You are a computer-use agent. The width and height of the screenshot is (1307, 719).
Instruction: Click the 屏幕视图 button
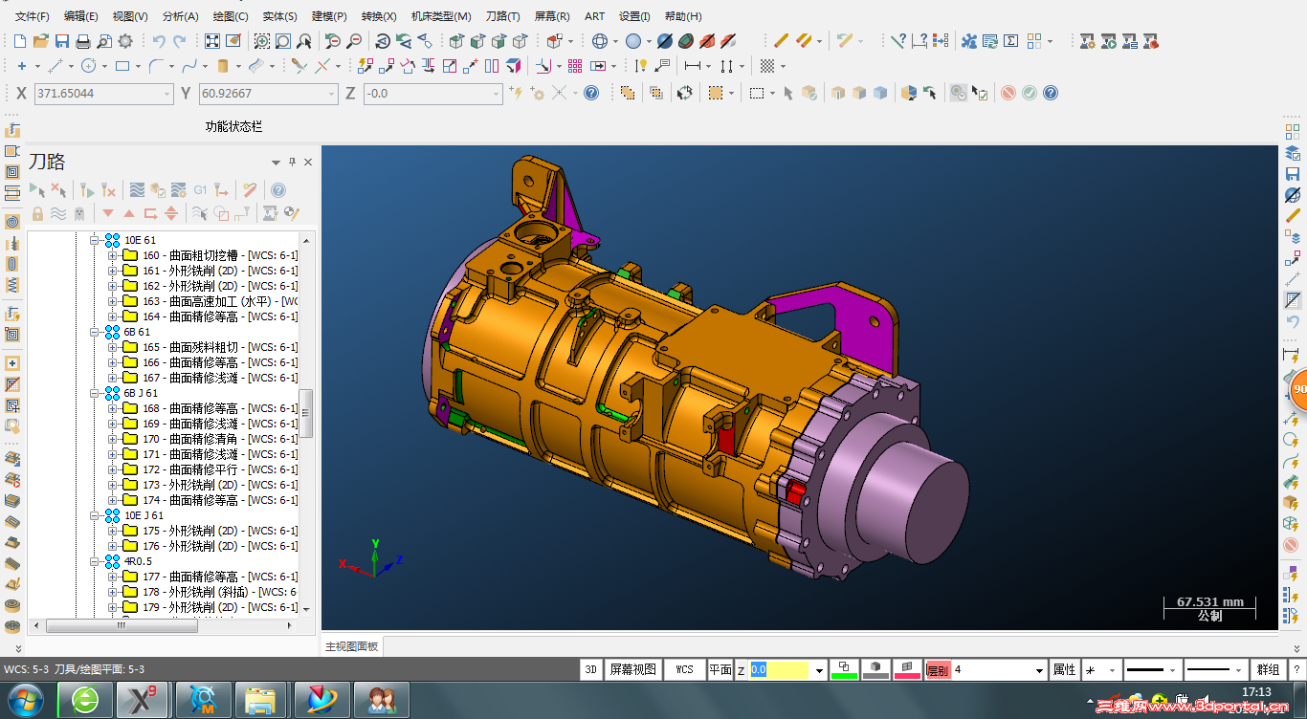point(633,669)
